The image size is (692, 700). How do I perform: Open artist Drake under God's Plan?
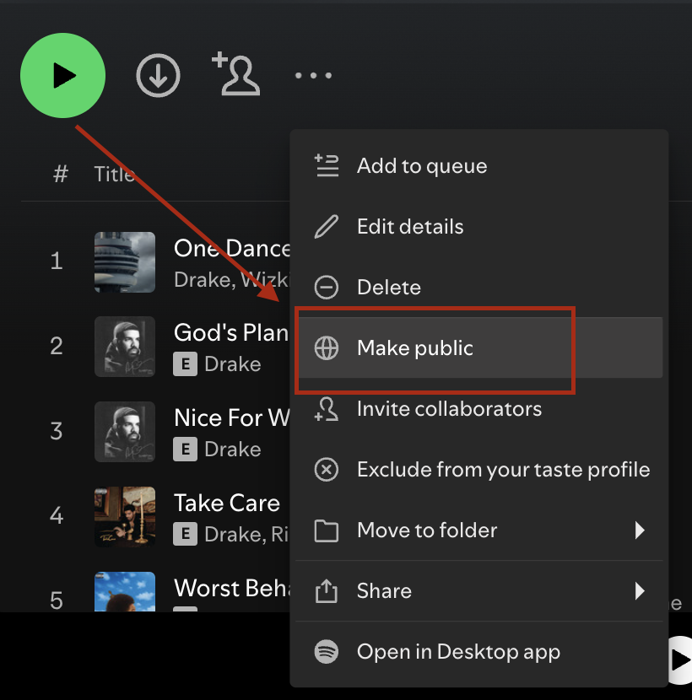pos(233,364)
